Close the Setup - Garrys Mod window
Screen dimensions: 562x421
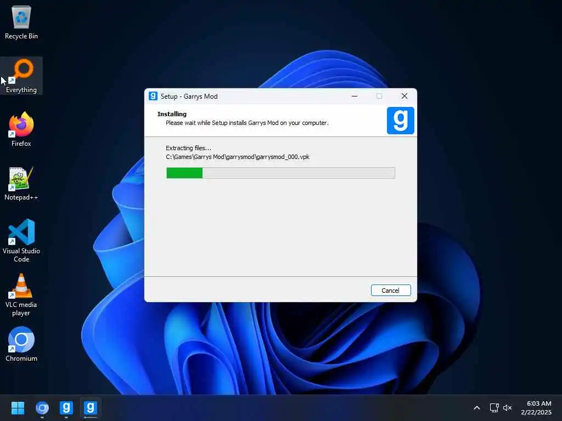404,96
